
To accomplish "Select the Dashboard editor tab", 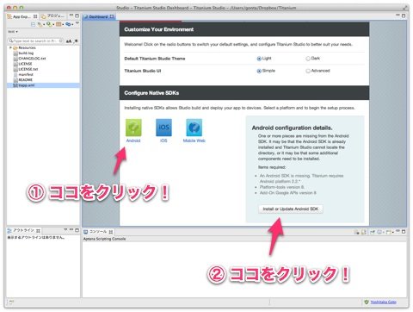I will click(x=98, y=16).
